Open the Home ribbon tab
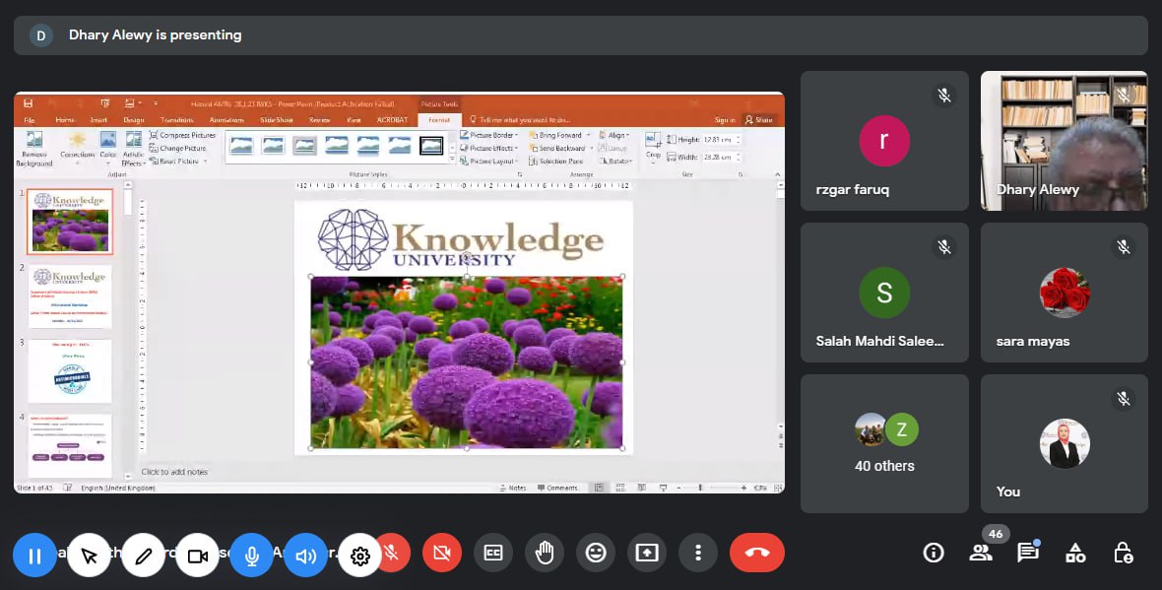 [x=65, y=120]
